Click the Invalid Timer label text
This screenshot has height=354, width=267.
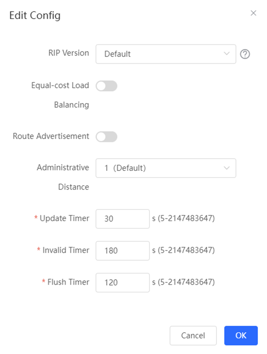click(66, 250)
